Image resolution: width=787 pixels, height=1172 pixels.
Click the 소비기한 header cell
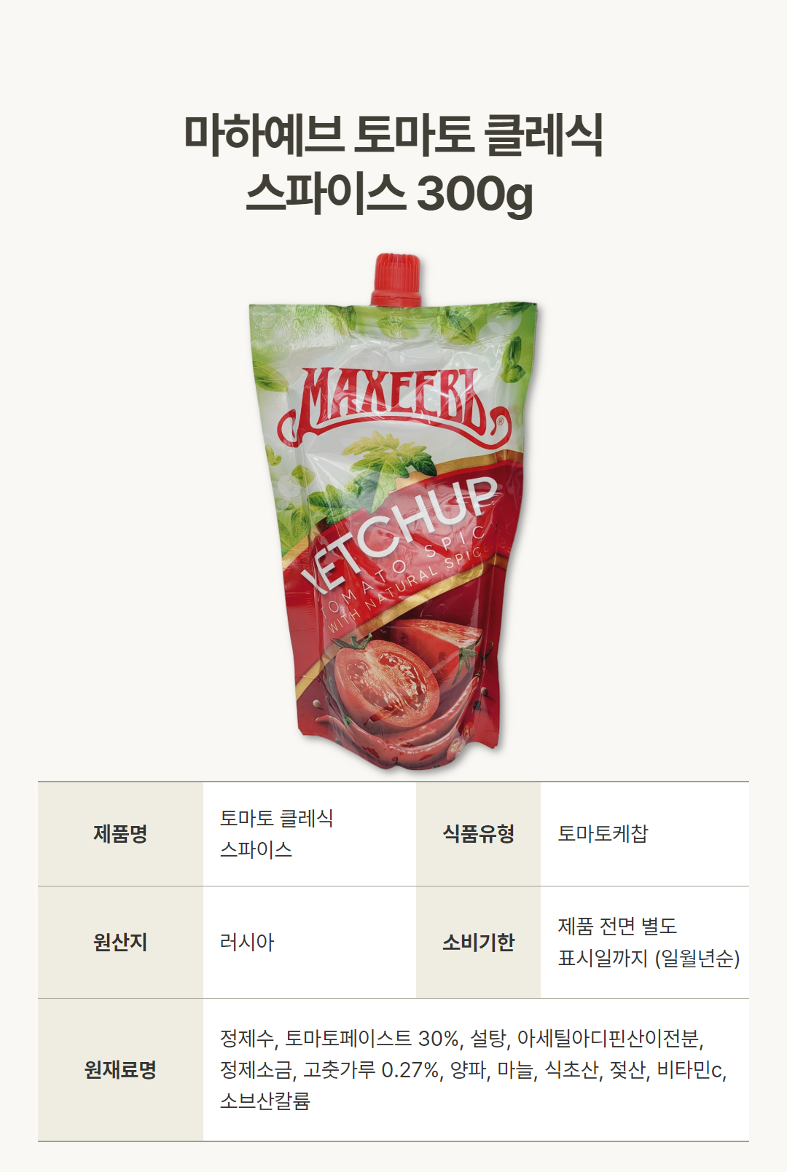(x=478, y=943)
